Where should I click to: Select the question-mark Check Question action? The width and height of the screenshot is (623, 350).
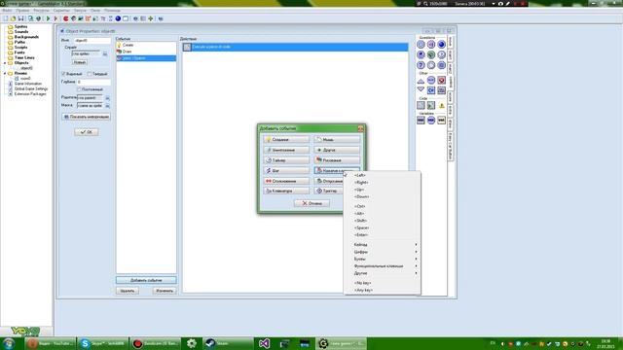click(421, 65)
